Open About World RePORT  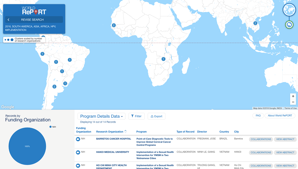tap(280, 116)
